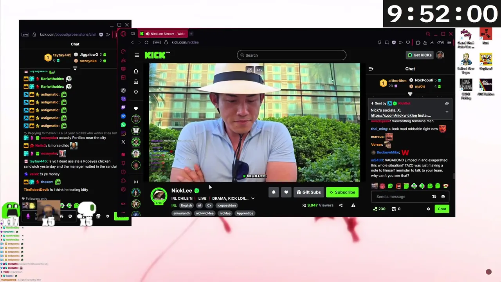This screenshot has height=282, width=501.
Task: Click the popout chat address bar URL
Action: click(68, 34)
